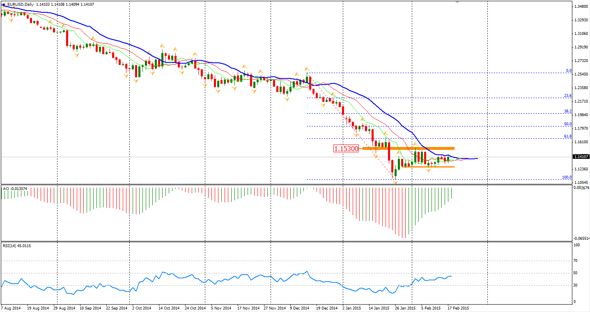Click the AO -0.013574 indicator label
The image size is (590, 312).
[x=15, y=188]
